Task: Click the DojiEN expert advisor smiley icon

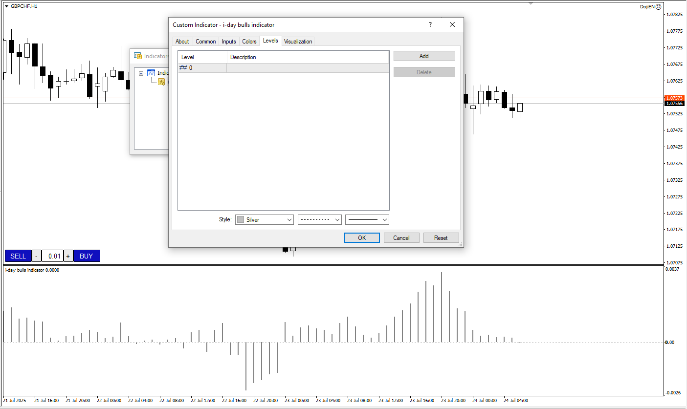Action: (658, 7)
